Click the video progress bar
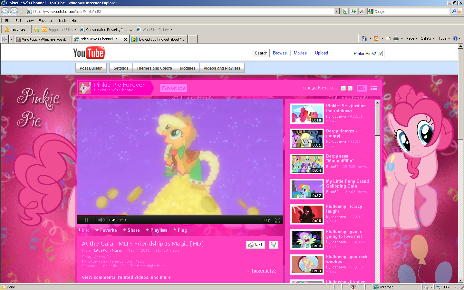This screenshot has width=464, height=290. pos(180,215)
